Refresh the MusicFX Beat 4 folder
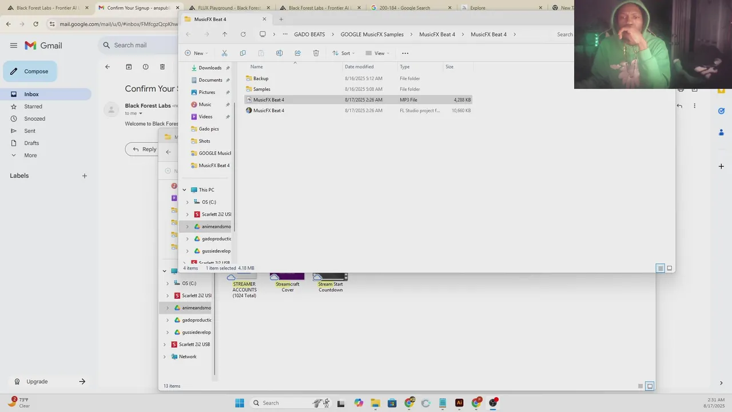The image size is (732, 412). pos(243,34)
